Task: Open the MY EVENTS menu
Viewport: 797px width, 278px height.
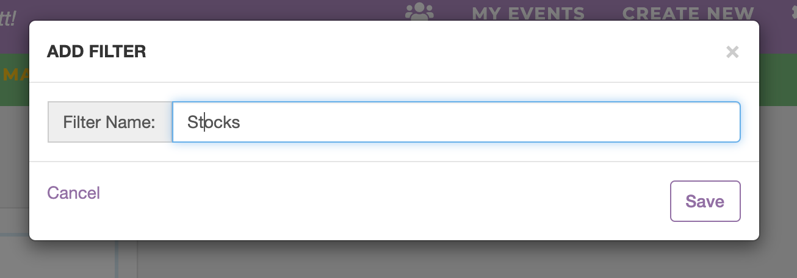Action: click(x=528, y=13)
